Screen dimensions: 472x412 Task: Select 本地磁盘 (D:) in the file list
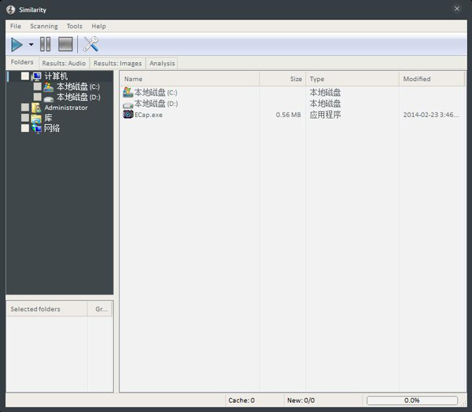coord(156,104)
